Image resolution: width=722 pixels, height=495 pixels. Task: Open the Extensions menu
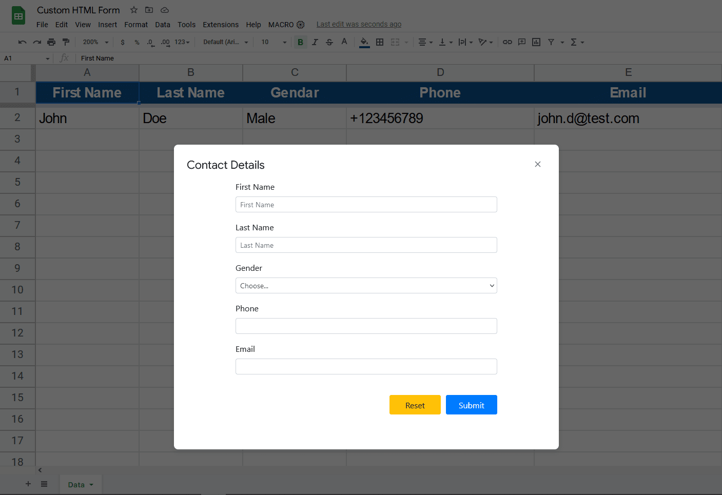(x=221, y=25)
